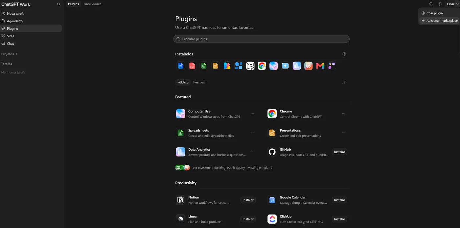
Task: Open Data Analytics icon in Instalados row
Action: tap(297, 66)
